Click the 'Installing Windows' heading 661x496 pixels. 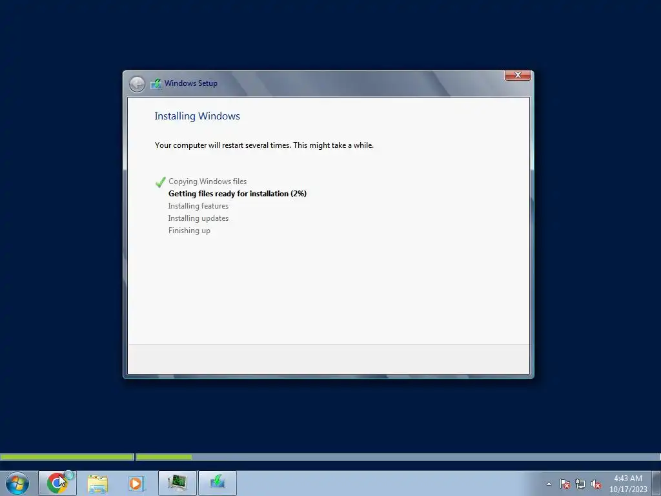pyautogui.click(x=198, y=116)
